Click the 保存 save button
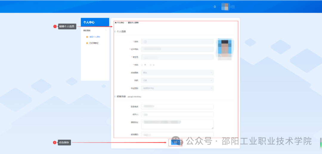Image resolution: width=322 pixels, height=154 pixels. 175,142
